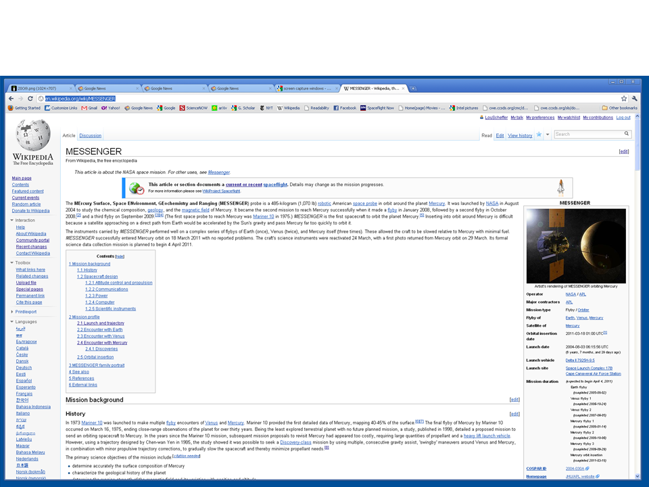Jump to 2.4 Encounter with Mercury in contents
Screen dimensions: 649x487
pyautogui.click(x=102, y=342)
